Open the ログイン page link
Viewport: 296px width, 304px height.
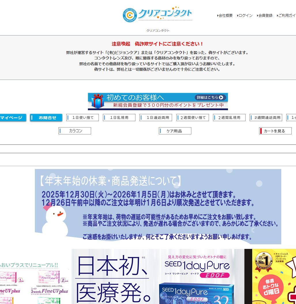click(x=245, y=16)
